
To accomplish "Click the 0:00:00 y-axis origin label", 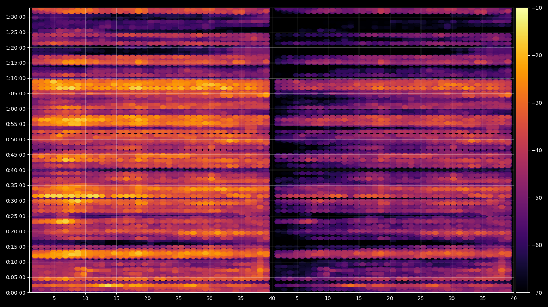I will point(16,293).
